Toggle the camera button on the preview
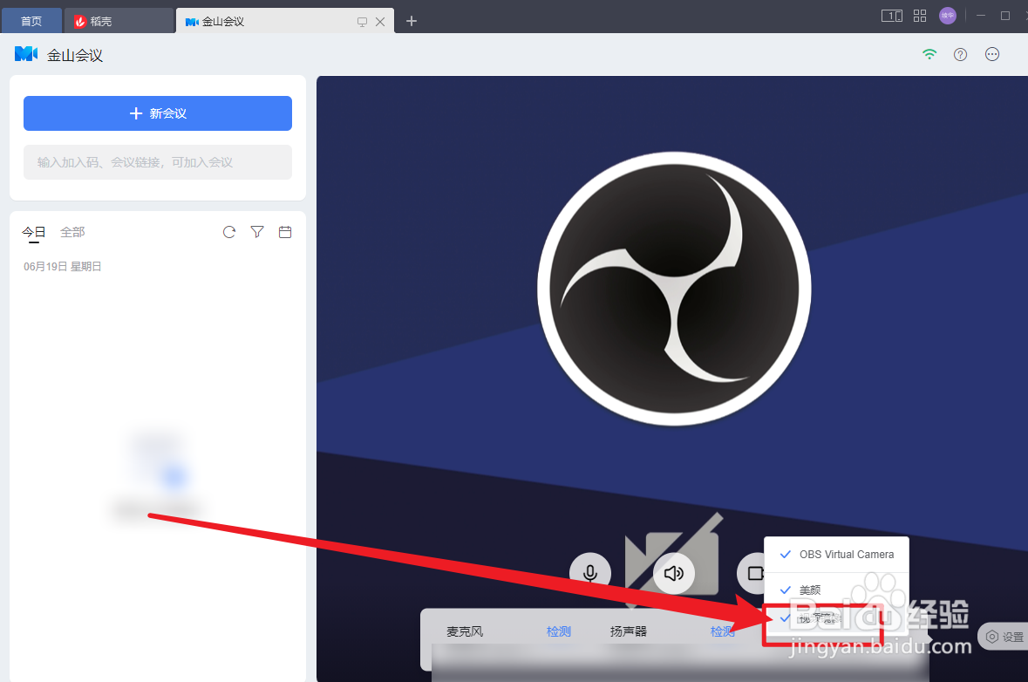The image size is (1028, 682). pyautogui.click(x=752, y=573)
